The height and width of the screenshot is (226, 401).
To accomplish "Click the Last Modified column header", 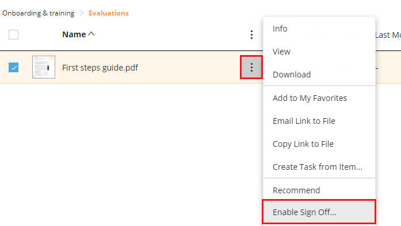I will coord(388,35).
